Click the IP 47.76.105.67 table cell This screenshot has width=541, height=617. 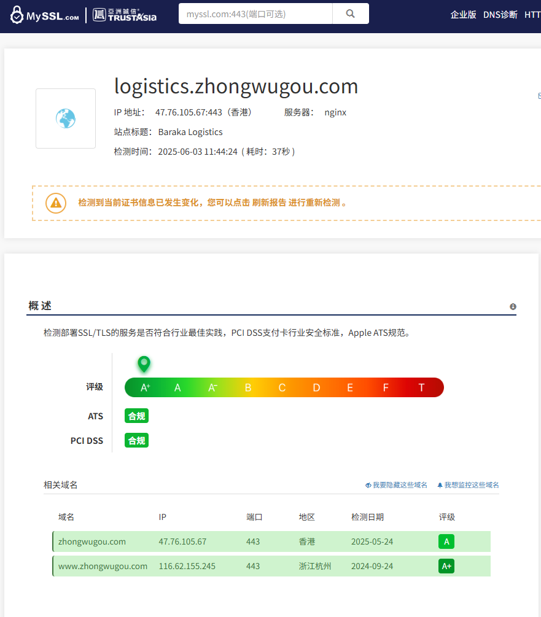[x=182, y=541]
